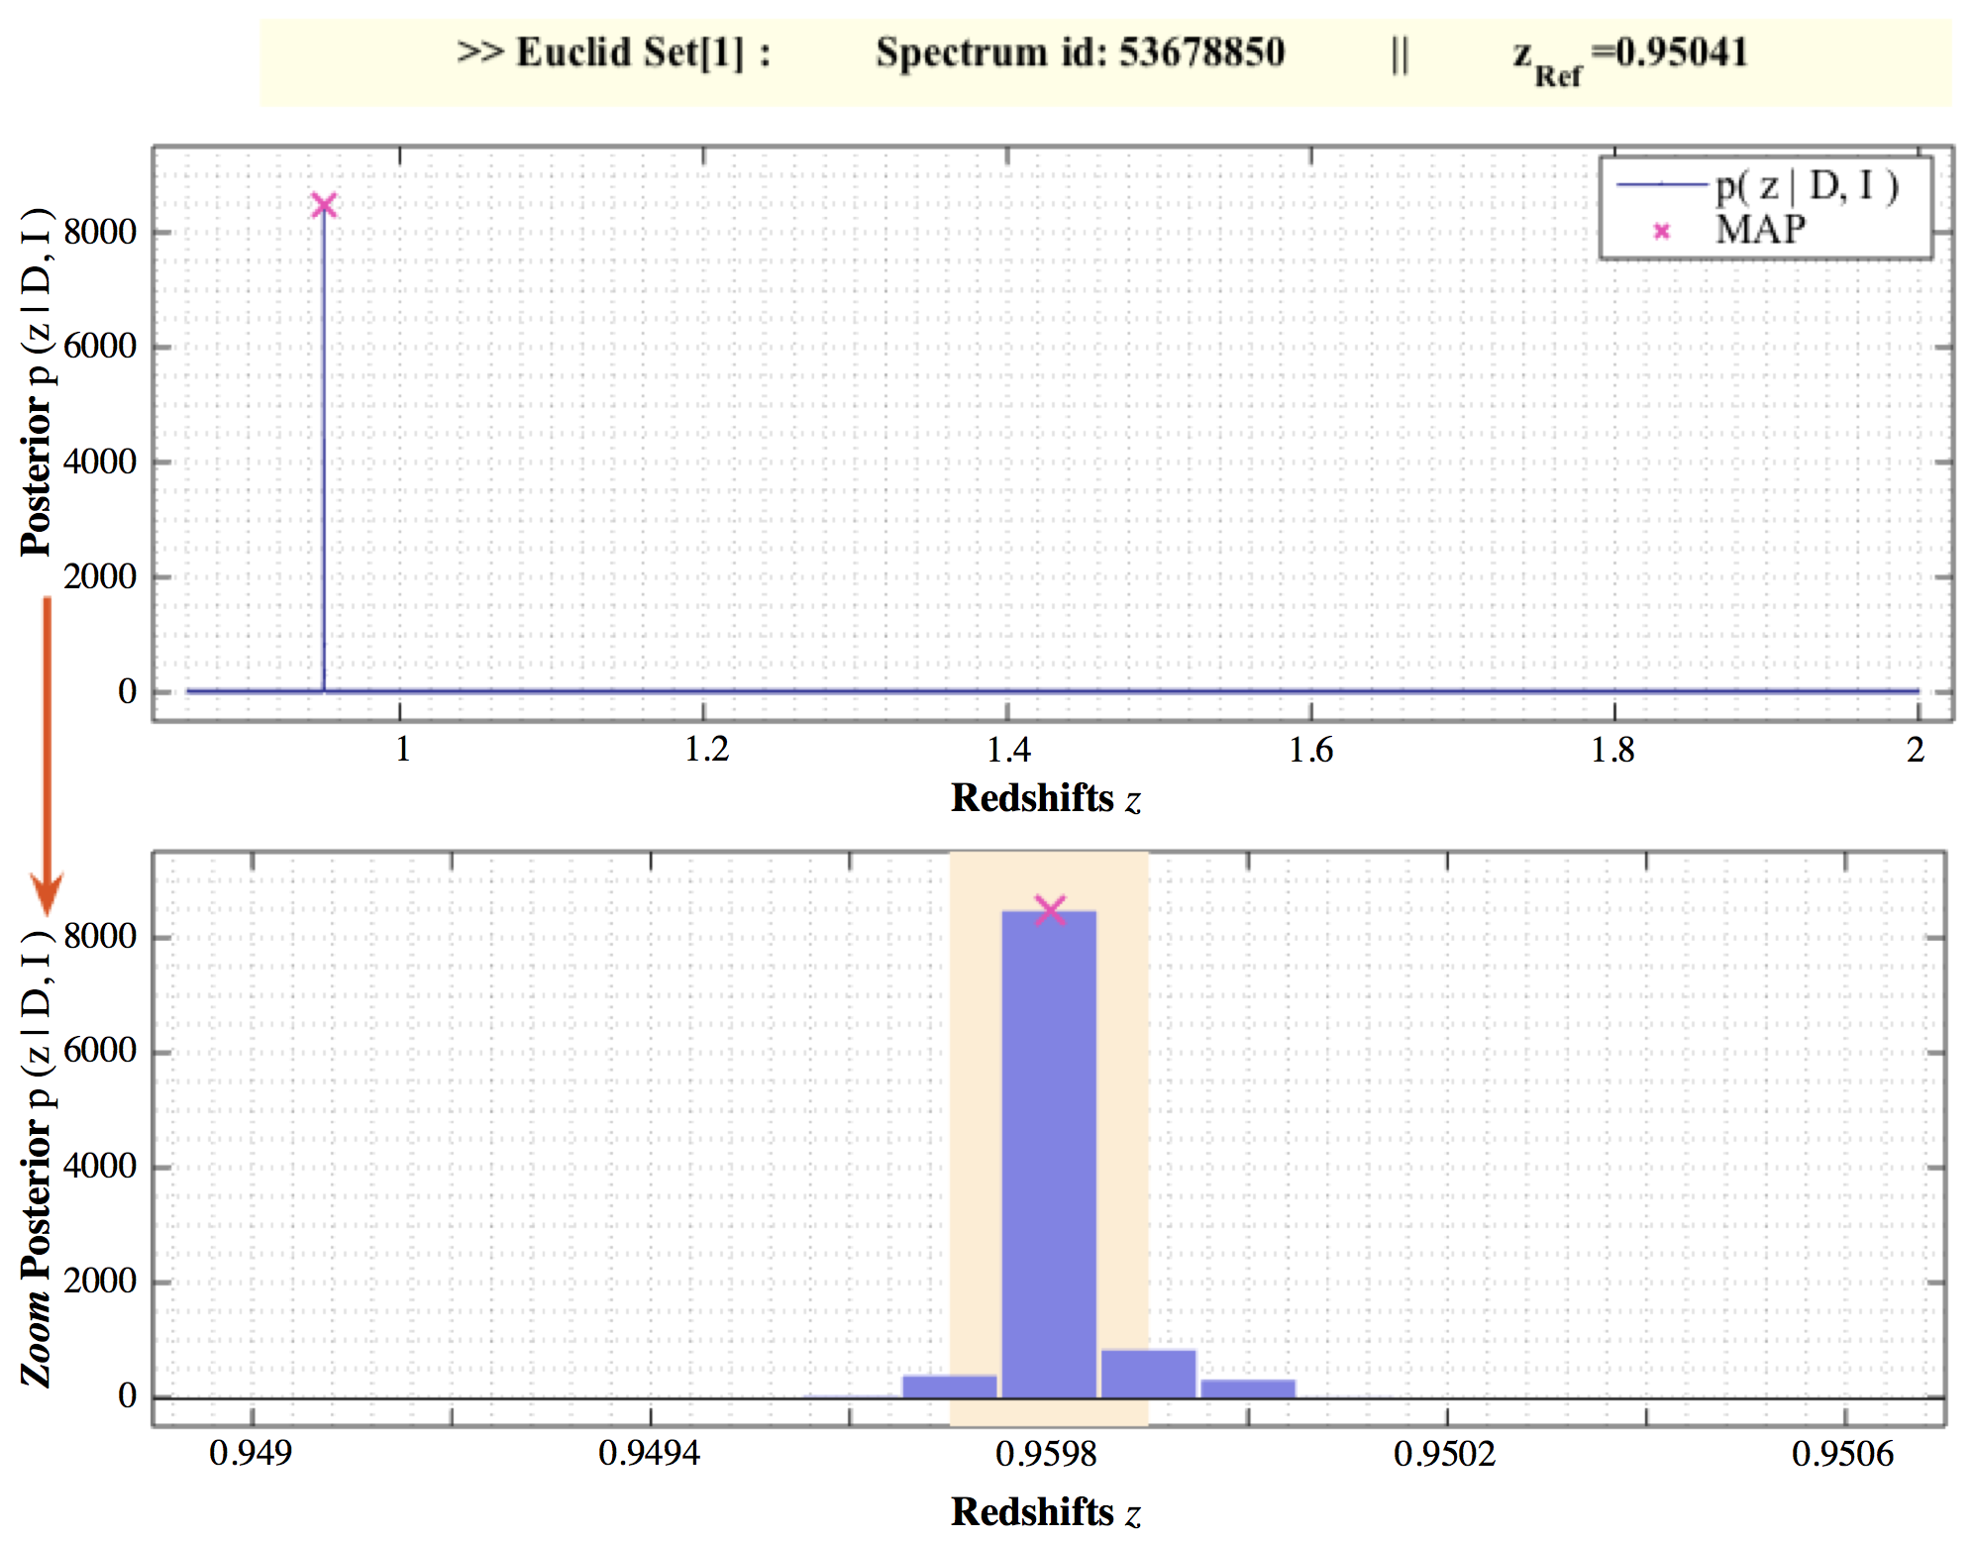Click bottom plot x-axis label 'Redshifts z'

coord(1046,1512)
